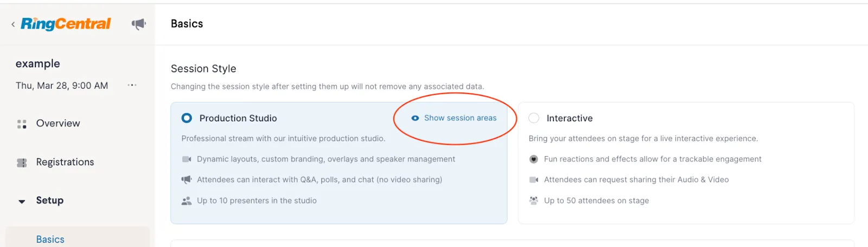Select the Interactive radio button
Image resolution: width=868 pixels, height=247 pixels.
(534, 118)
